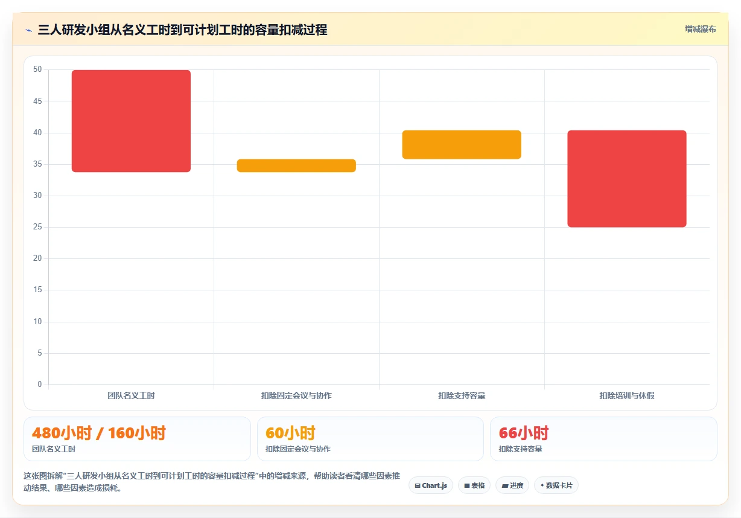Click the 团队名义工时 caption under 480小时
741x518 pixels.
pyautogui.click(x=54, y=449)
